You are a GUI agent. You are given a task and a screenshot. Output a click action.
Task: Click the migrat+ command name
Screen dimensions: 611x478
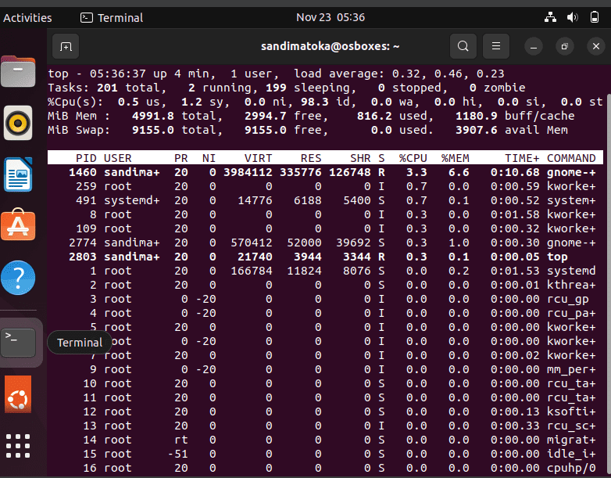571,440
